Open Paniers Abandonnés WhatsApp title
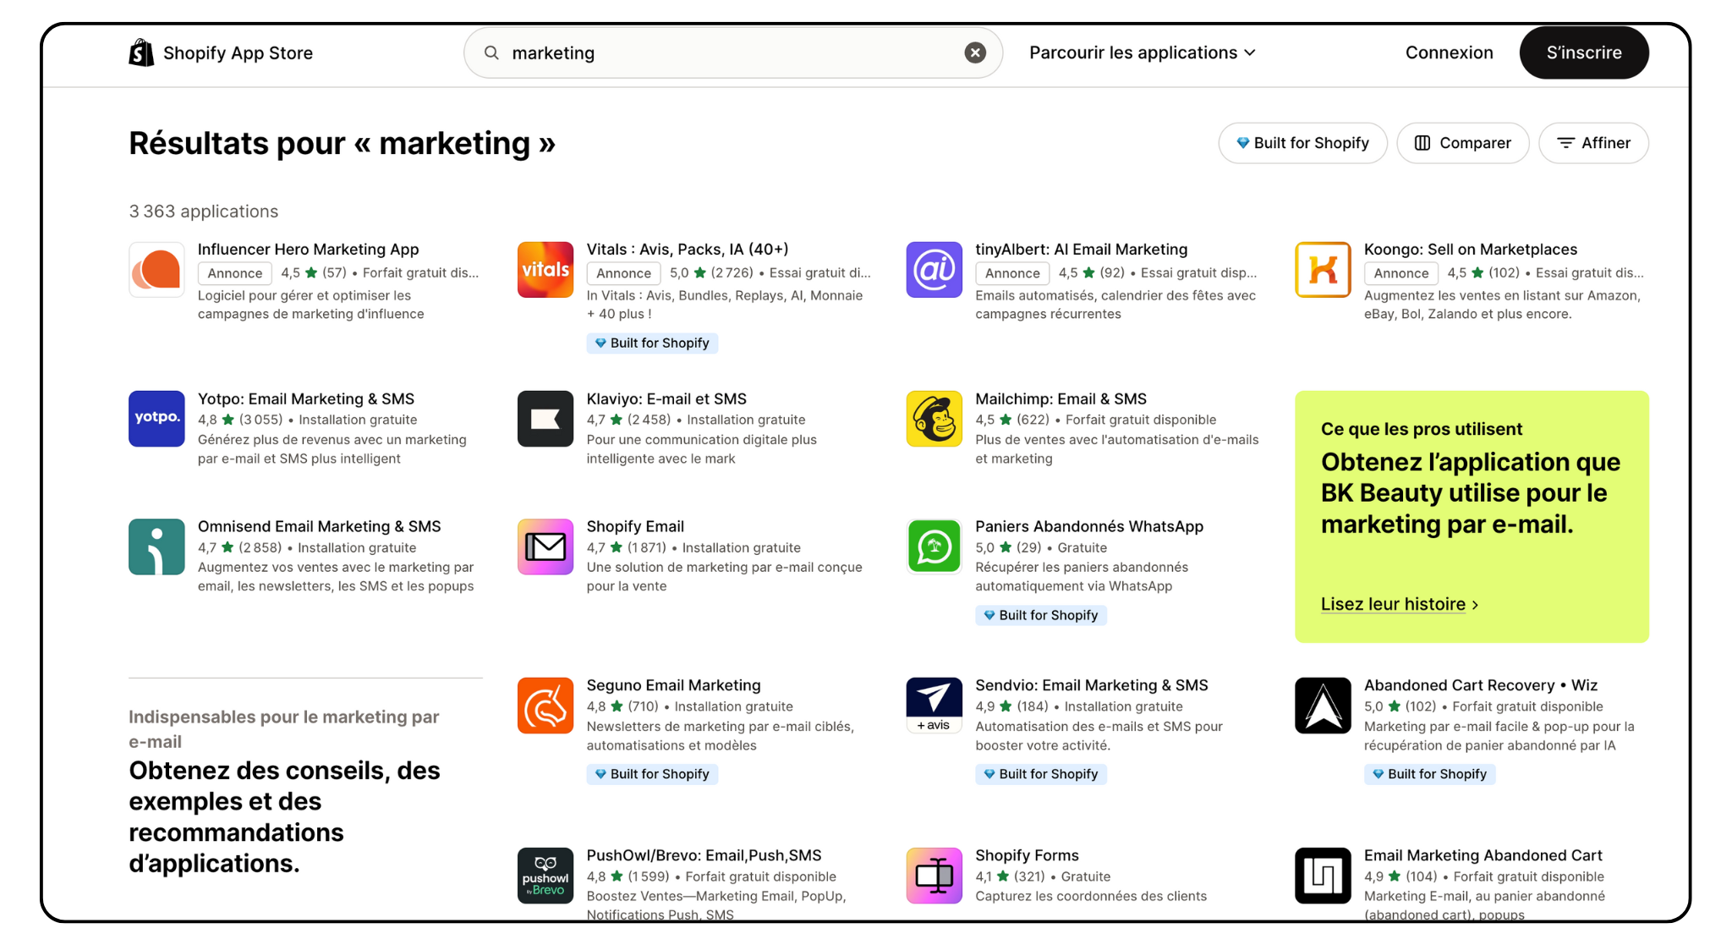Viewport: 1732px width, 945px height. tap(1089, 526)
